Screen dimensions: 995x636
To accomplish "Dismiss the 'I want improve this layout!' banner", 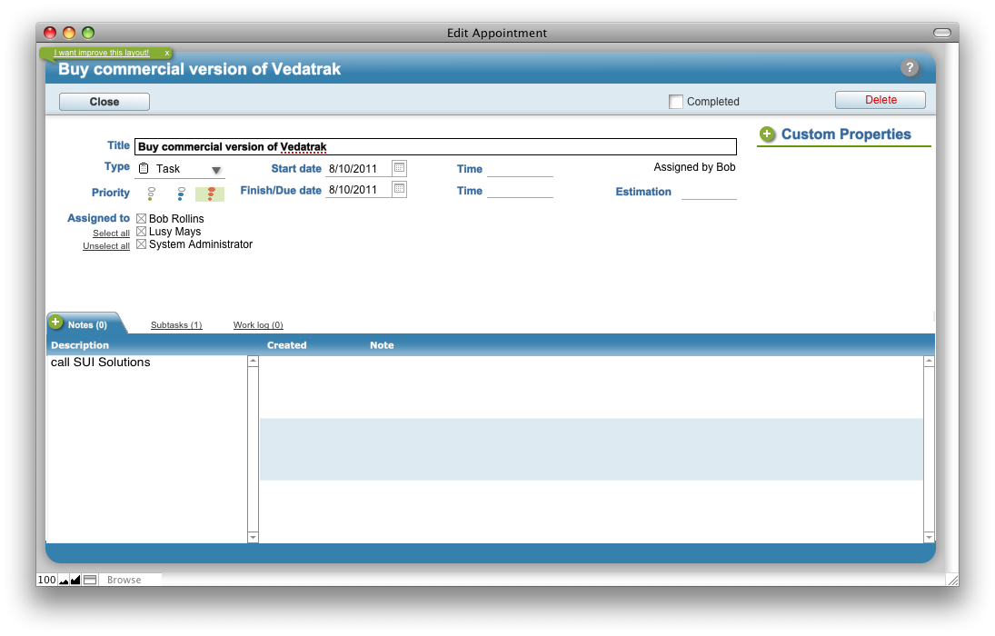I will [167, 54].
